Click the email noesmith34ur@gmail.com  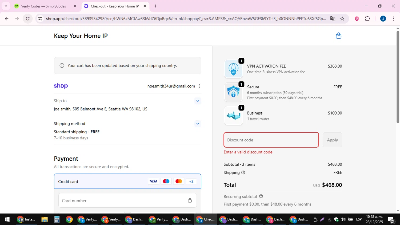[171, 86]
